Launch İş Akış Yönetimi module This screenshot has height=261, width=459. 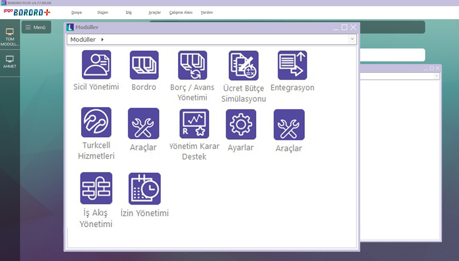point(96,188)
